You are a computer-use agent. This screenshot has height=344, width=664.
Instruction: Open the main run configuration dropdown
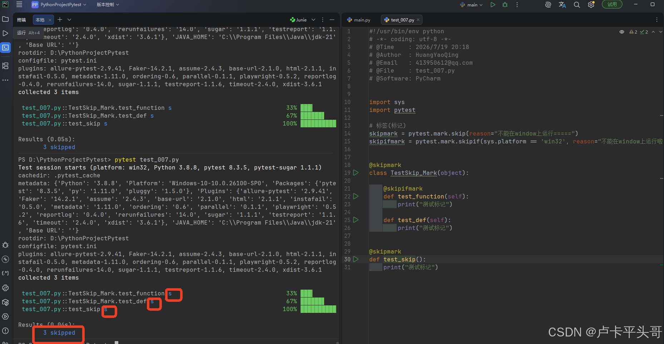click(x=471, y=5)
